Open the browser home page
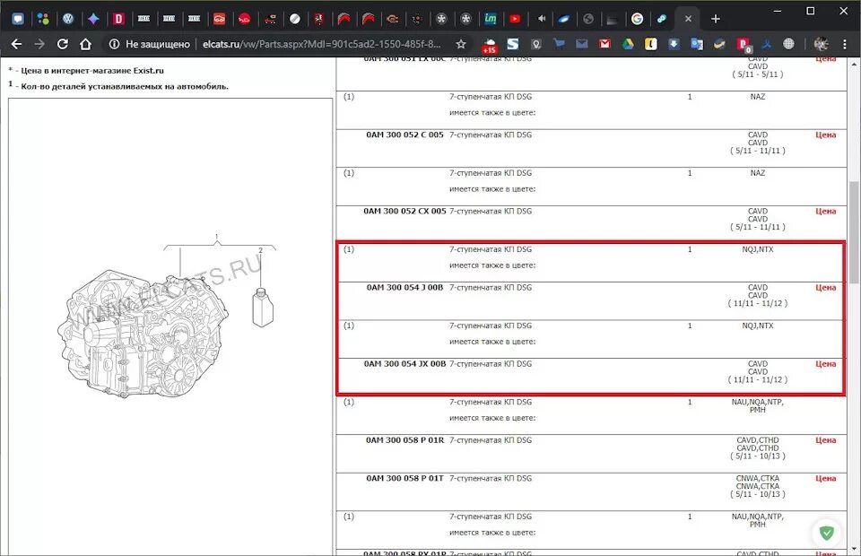The width and height of the screenshot is (861, 556). coord(86,44)
